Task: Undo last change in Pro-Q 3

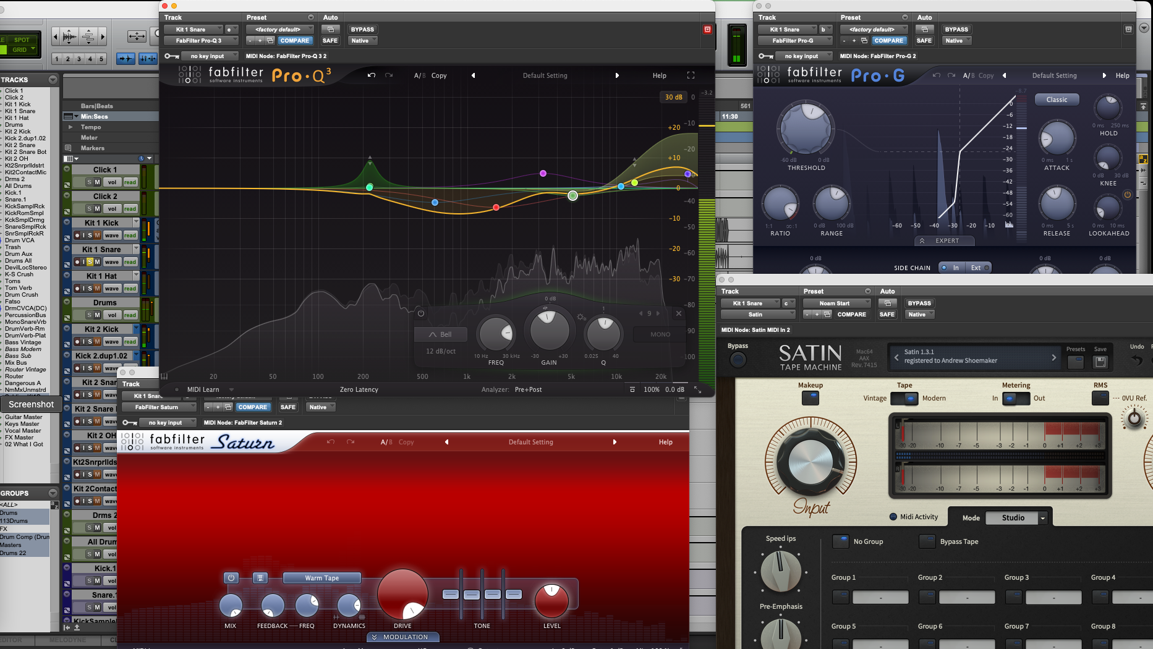Action: pyautogui.click(x=371, y=75)
